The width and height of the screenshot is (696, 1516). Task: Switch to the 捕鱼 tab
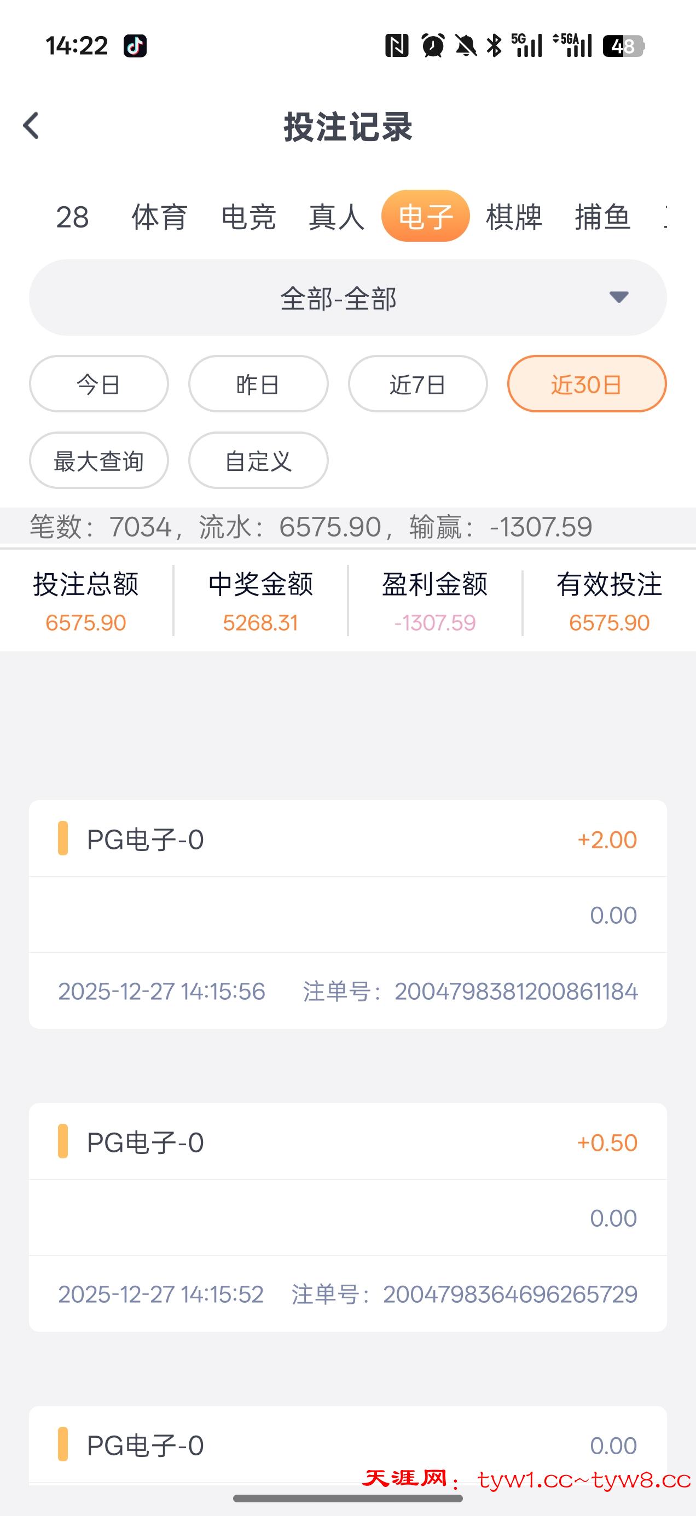602,217
